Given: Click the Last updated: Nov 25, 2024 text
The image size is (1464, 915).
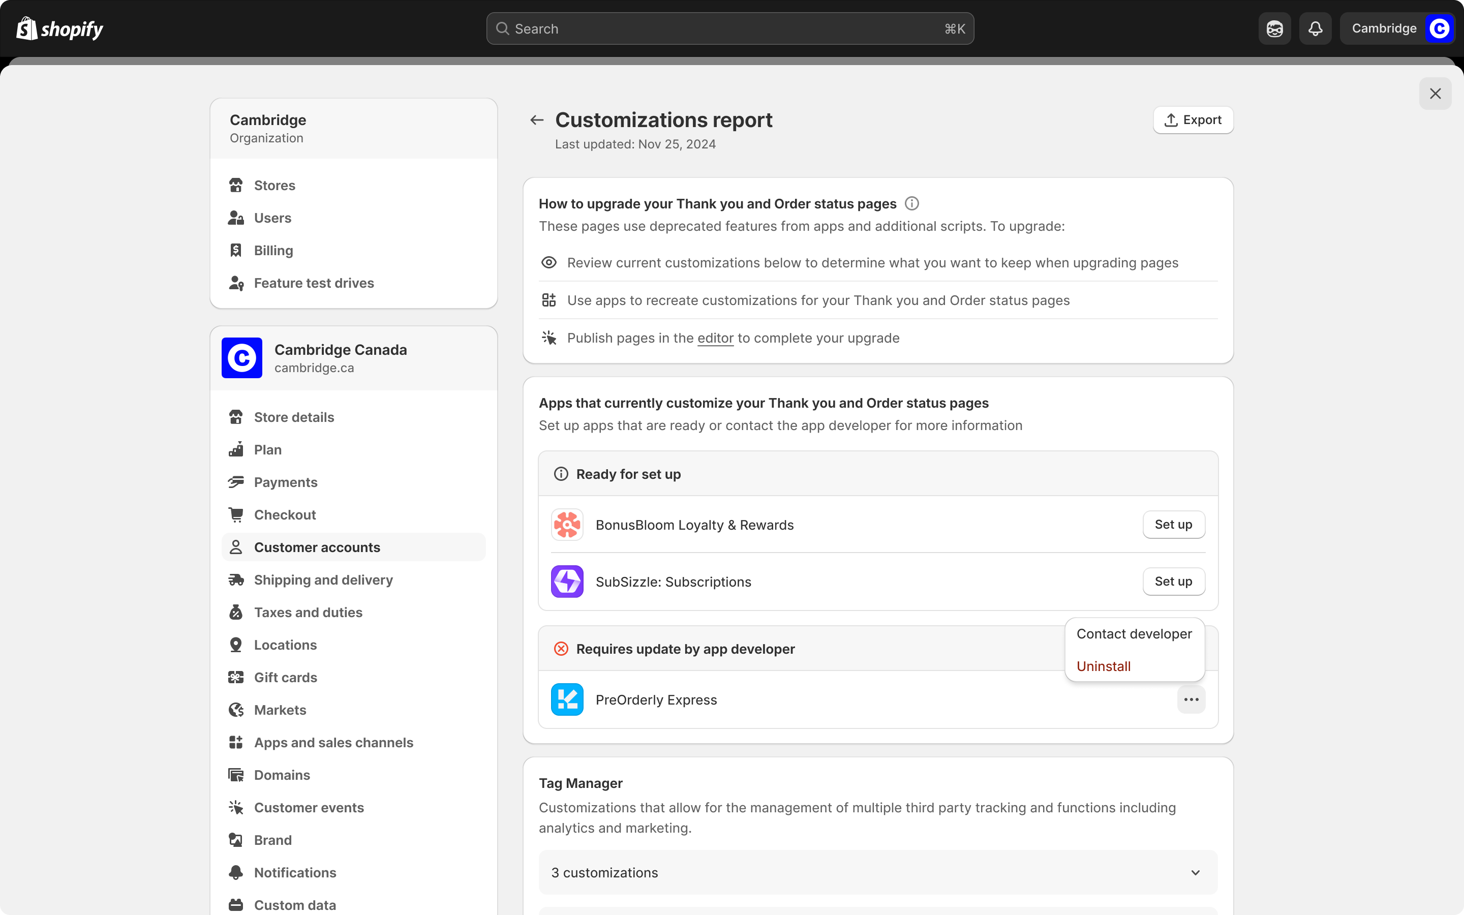Looking at the screenshot, I should (635, 144).
